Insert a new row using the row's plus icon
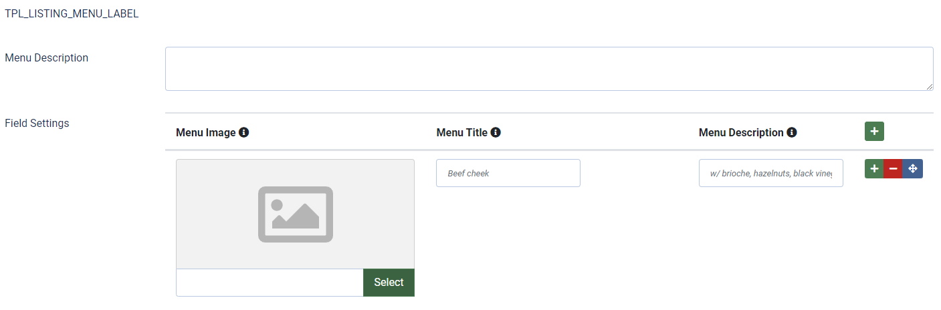The image size is (941, 310). tap(874, 169)
